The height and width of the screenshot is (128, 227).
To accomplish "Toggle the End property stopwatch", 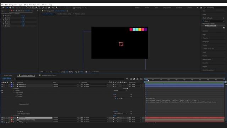I will click(18, 96).
